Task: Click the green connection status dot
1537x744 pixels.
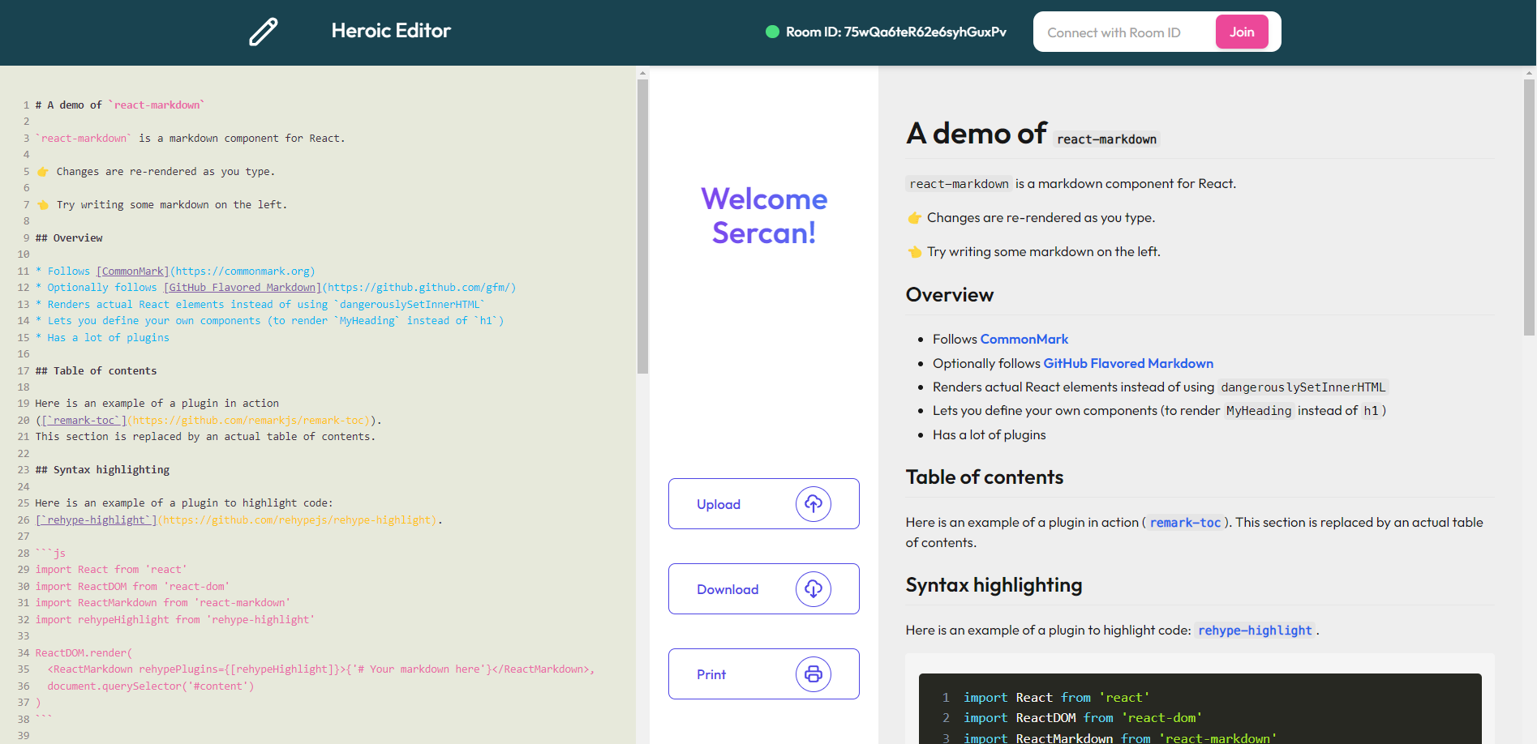Action: click(x=772, y=32)
